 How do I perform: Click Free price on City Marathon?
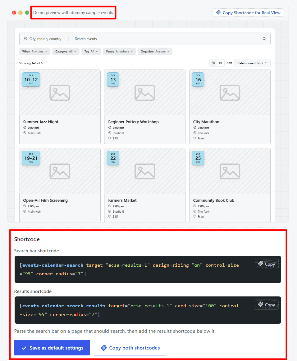(x=201, y=138)
